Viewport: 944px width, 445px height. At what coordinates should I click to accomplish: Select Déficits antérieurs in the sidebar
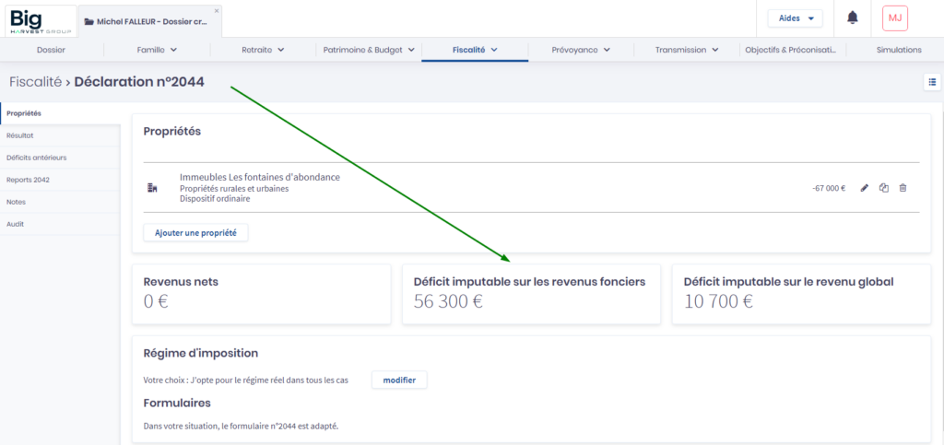point(36,158)
